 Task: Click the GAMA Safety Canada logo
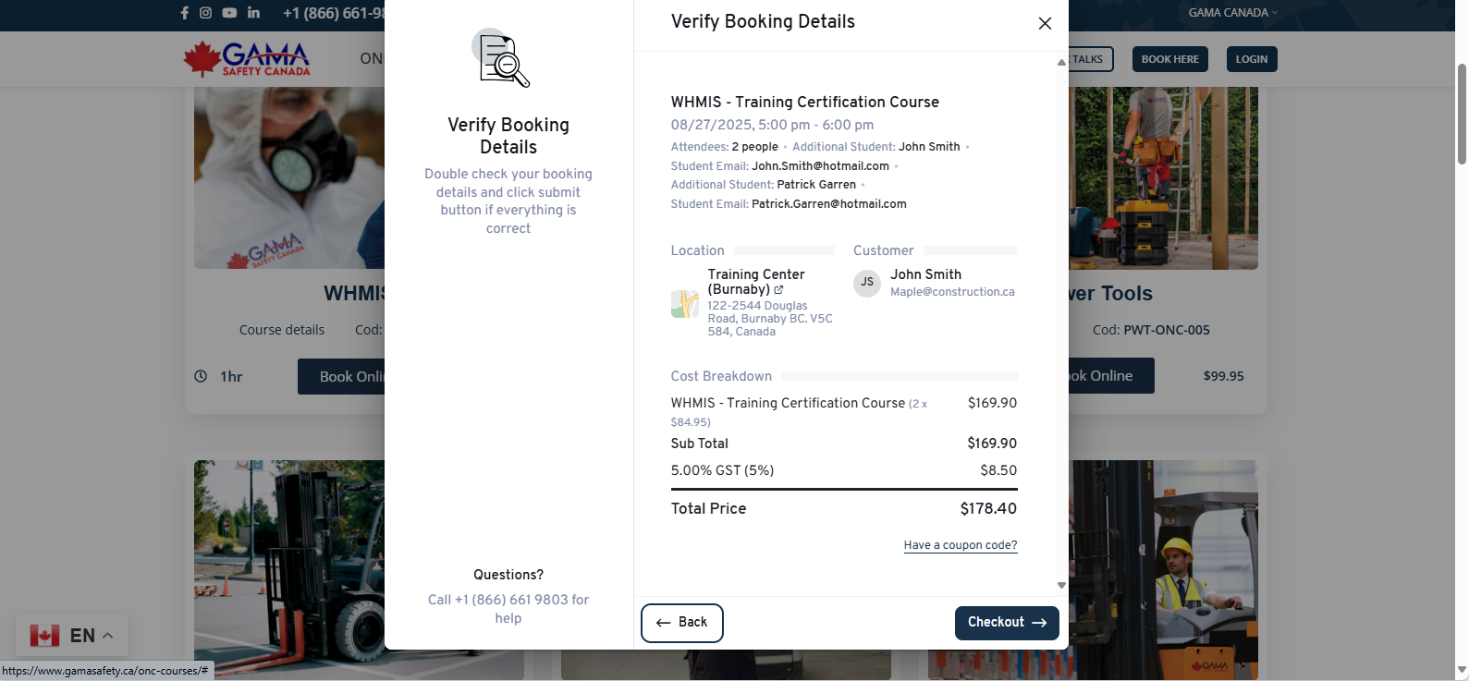click(x=247, y=59)
